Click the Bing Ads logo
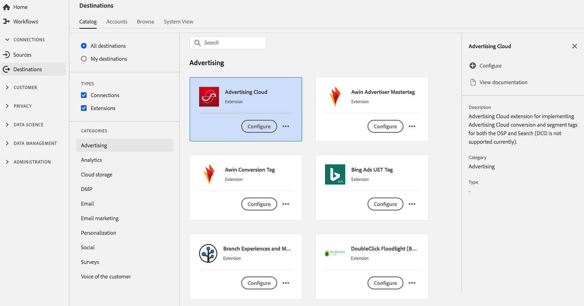The height and width of the screenshot is (306, 584). pyautogui.click(x=335, y=174)
